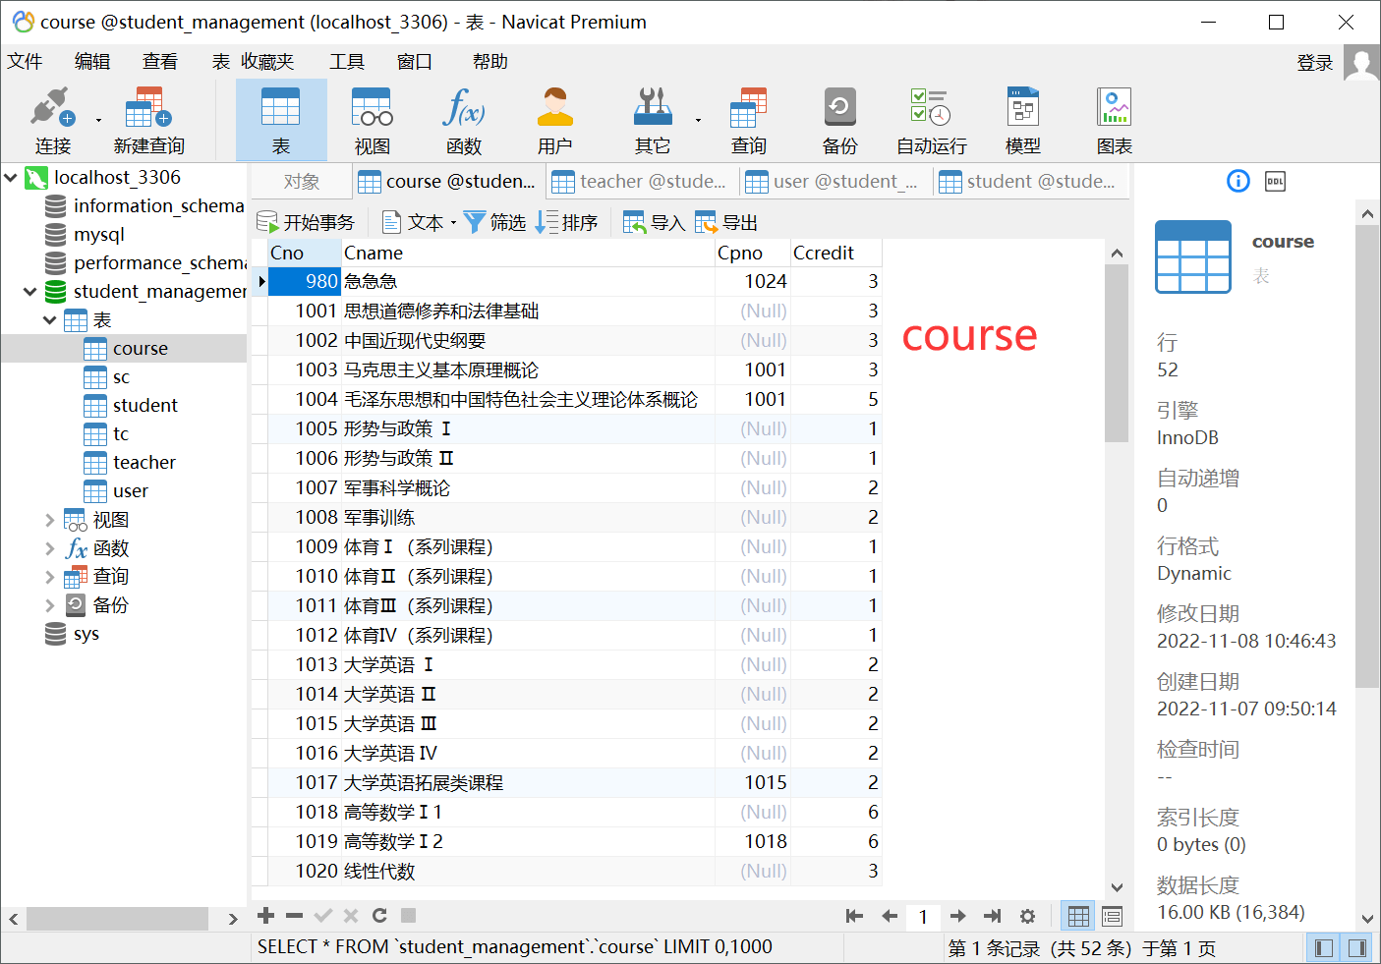Click the 登录 link at top right

[x=1314, y=61]
